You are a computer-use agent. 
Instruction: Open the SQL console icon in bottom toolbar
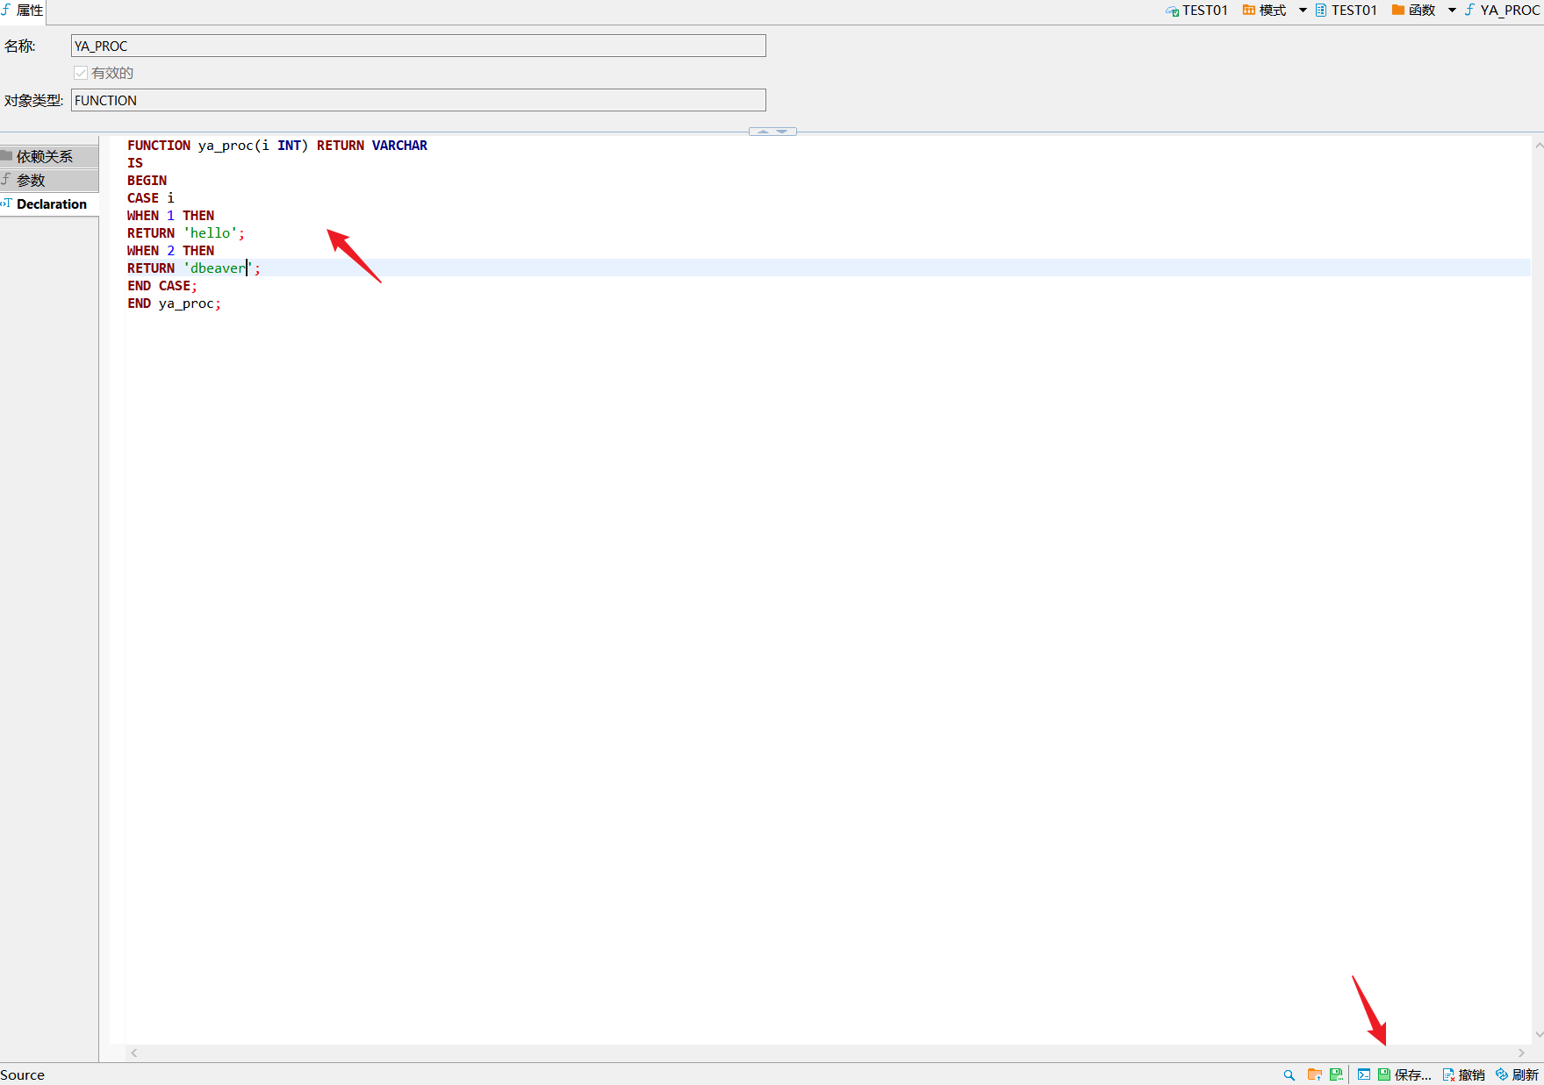[x=1364, y=1074]
